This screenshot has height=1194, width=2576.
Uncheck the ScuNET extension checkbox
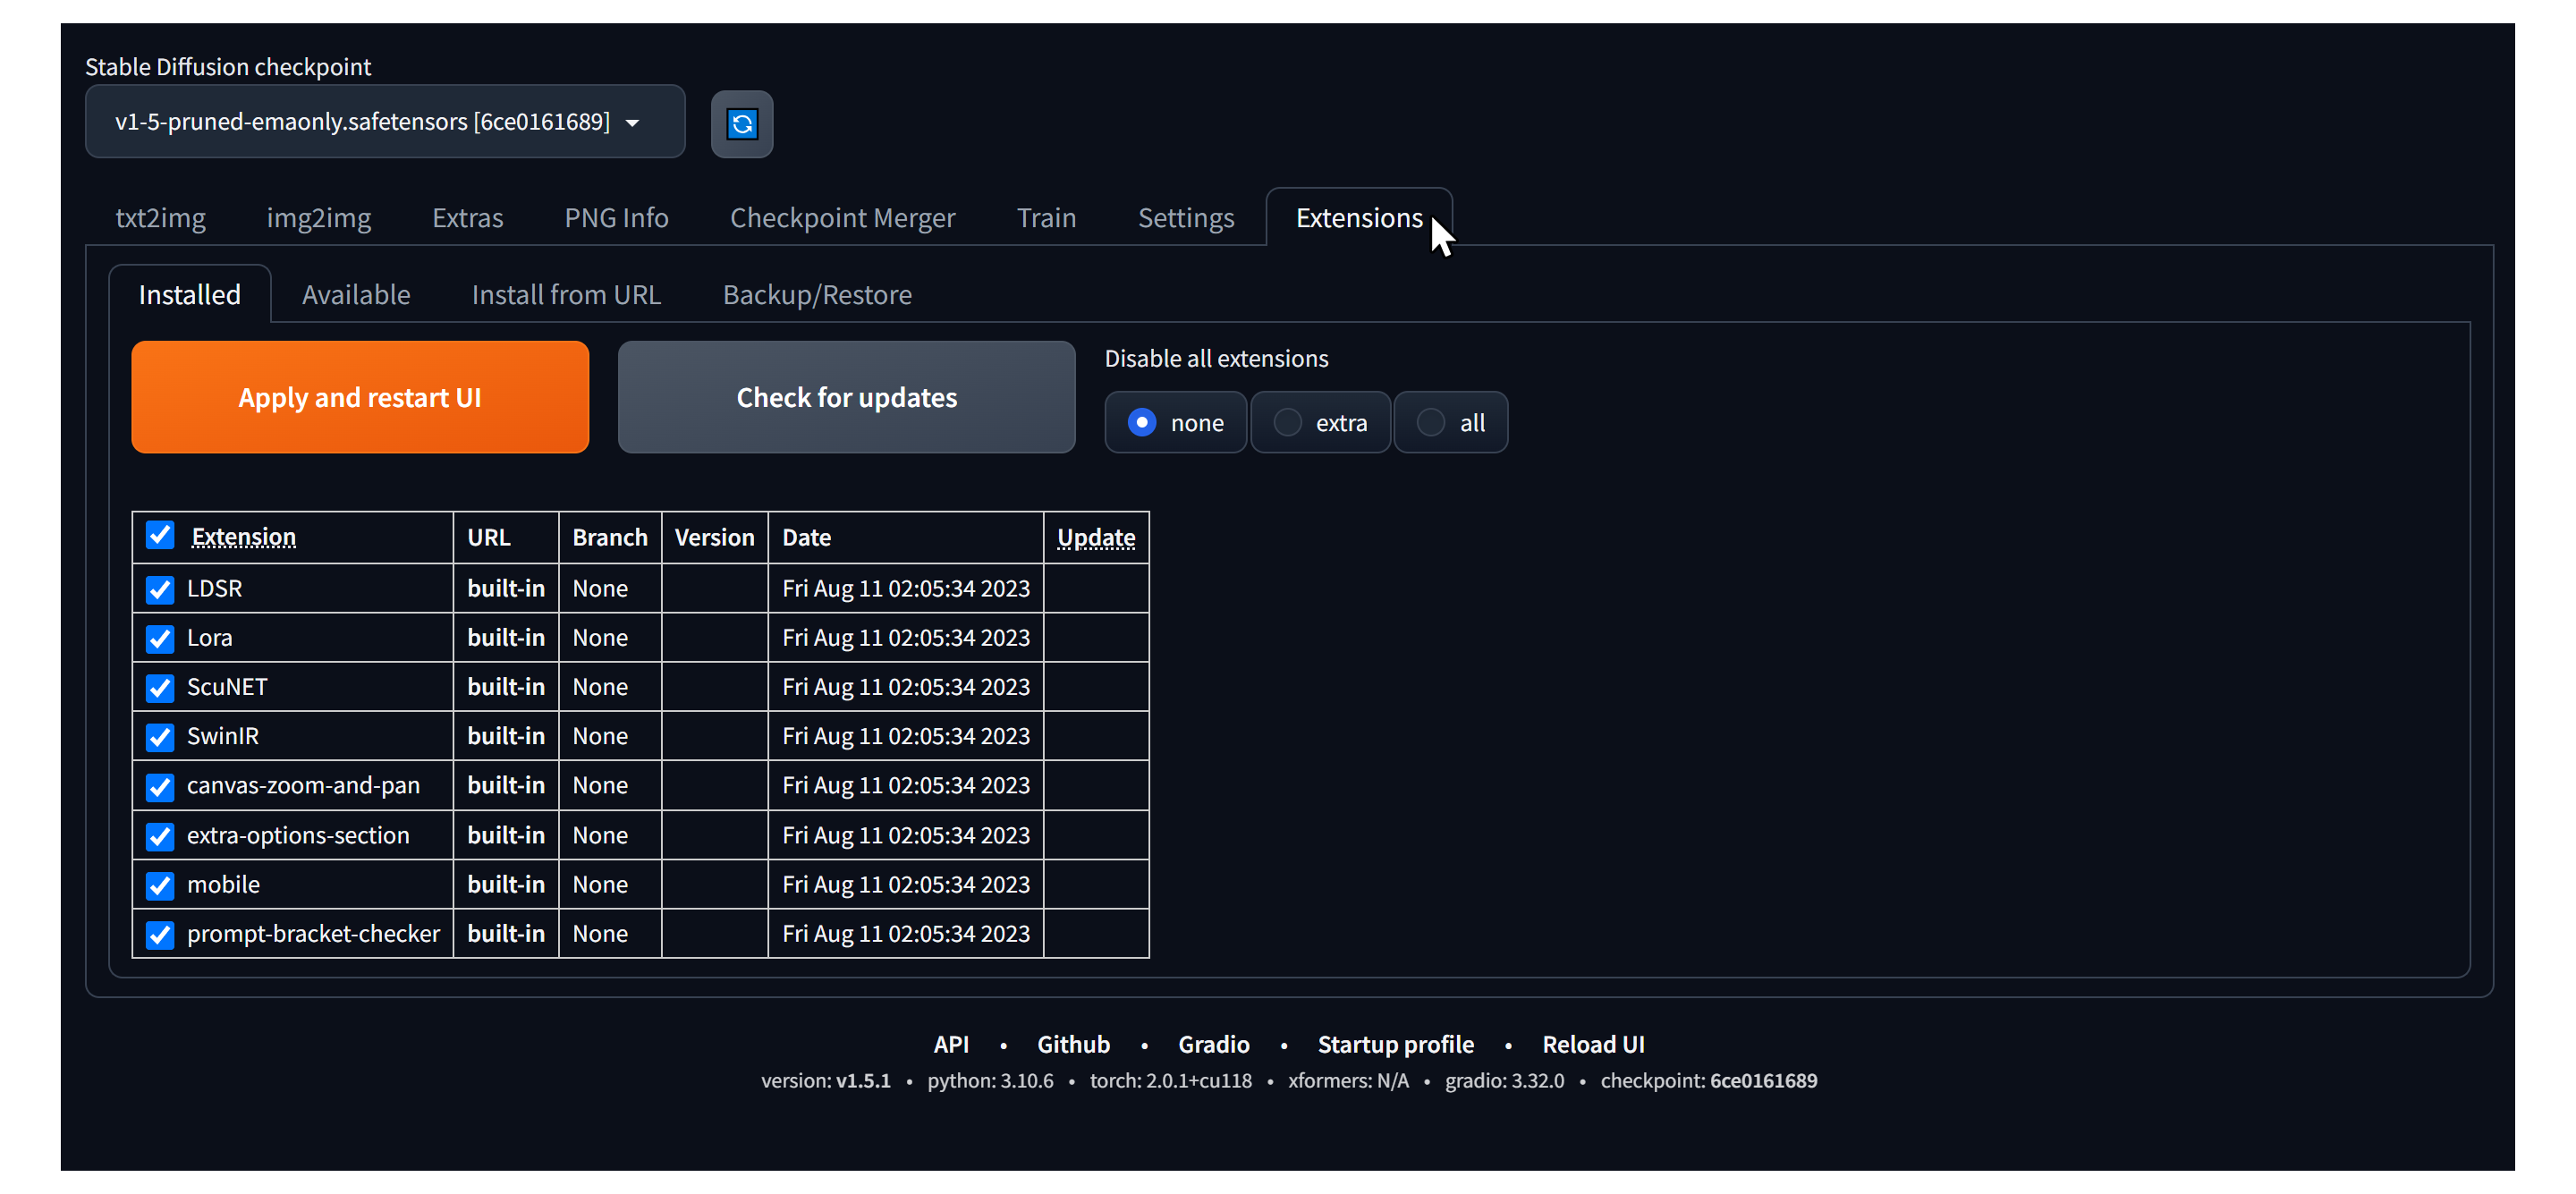coord(160,688)
